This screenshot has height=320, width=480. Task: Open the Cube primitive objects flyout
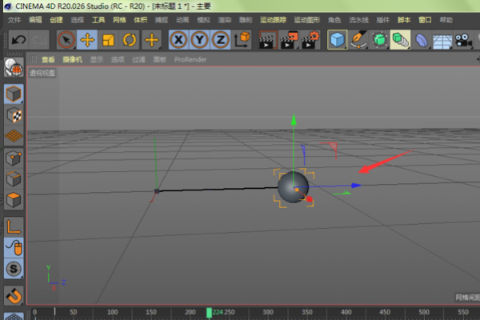pyautogui.click(x=338, y=39)
